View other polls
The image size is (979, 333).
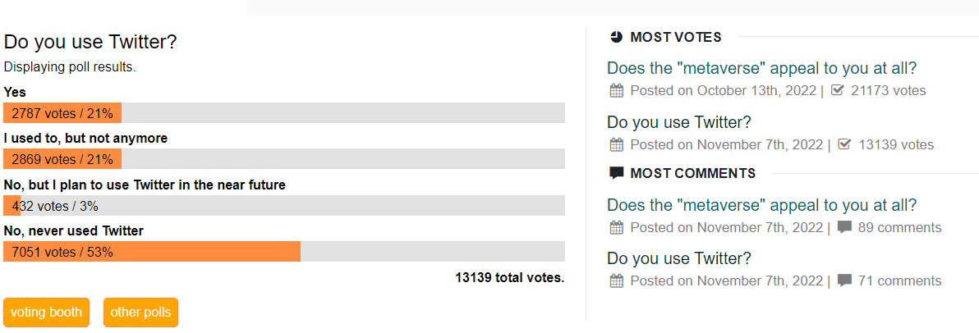click(140, 312)
